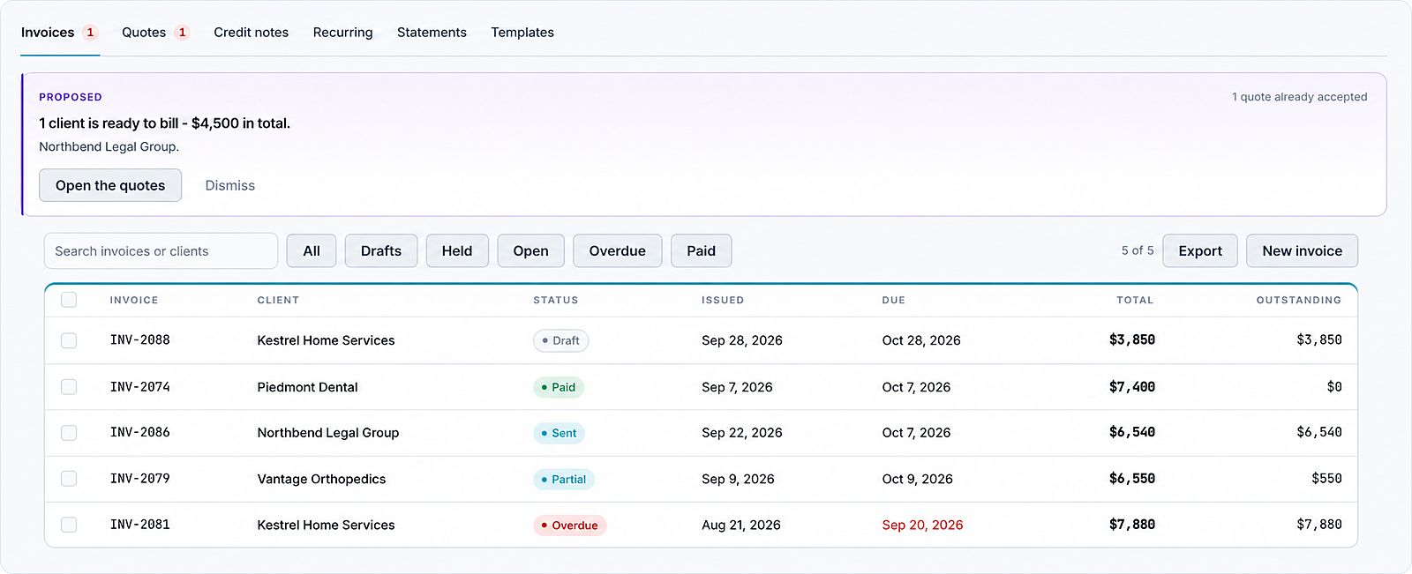Open invoice INV-2074
Image resolution: width=1412 pixels, height=574 pixels.
pyautogui.click(x=140, y=387)
